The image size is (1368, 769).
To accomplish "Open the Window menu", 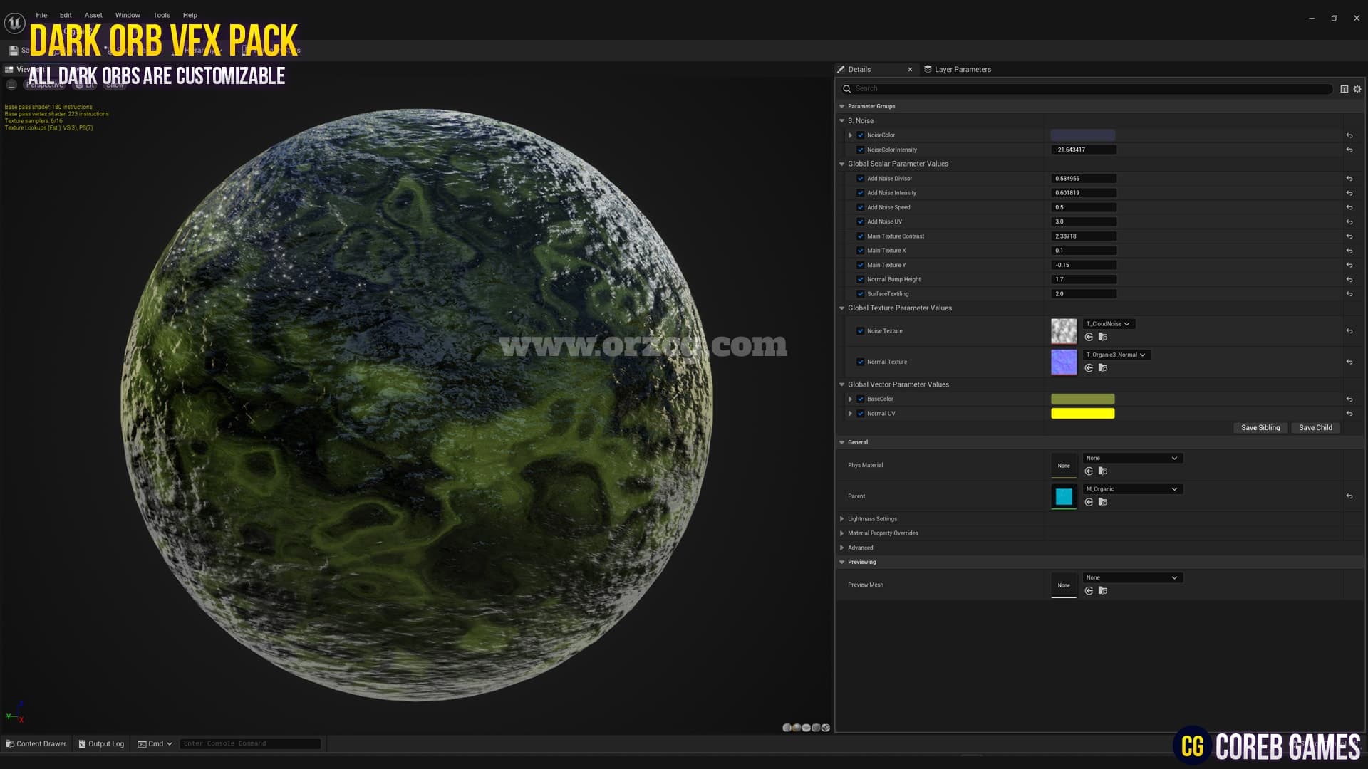I will tap(128, 15).
